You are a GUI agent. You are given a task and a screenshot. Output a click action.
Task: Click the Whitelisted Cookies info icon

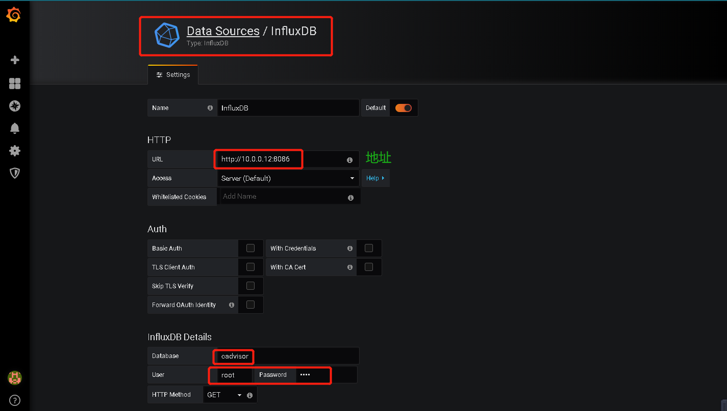click(350, 198)
